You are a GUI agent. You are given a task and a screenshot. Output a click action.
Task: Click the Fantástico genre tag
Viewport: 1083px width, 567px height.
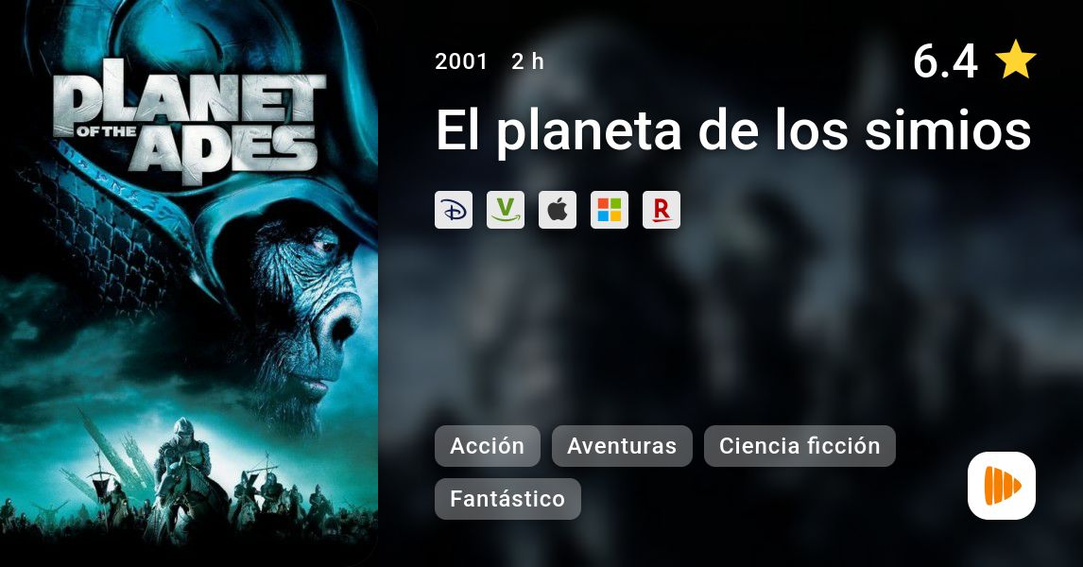pos(507,499)
